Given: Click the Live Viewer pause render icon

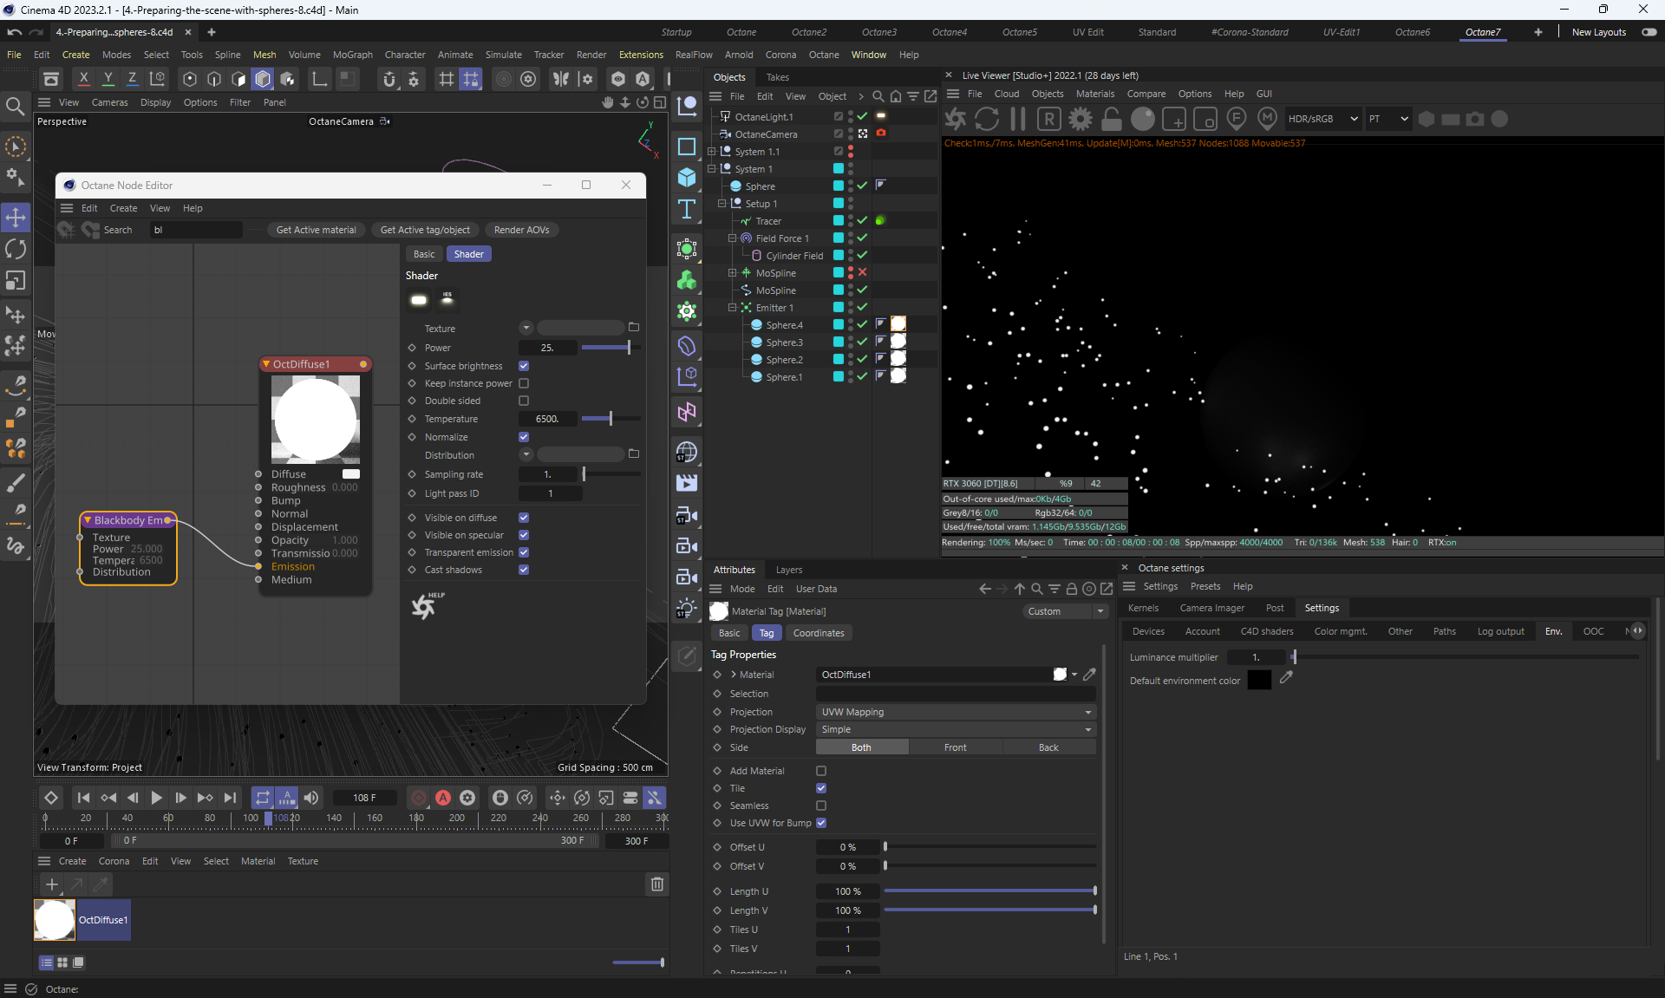Looking at the screenshot, I should point(1018,119).
